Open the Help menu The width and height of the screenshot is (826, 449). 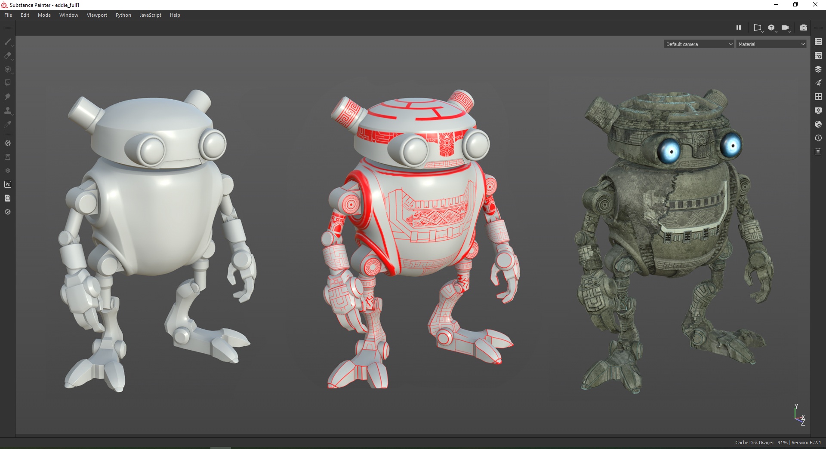click(175, 15)
